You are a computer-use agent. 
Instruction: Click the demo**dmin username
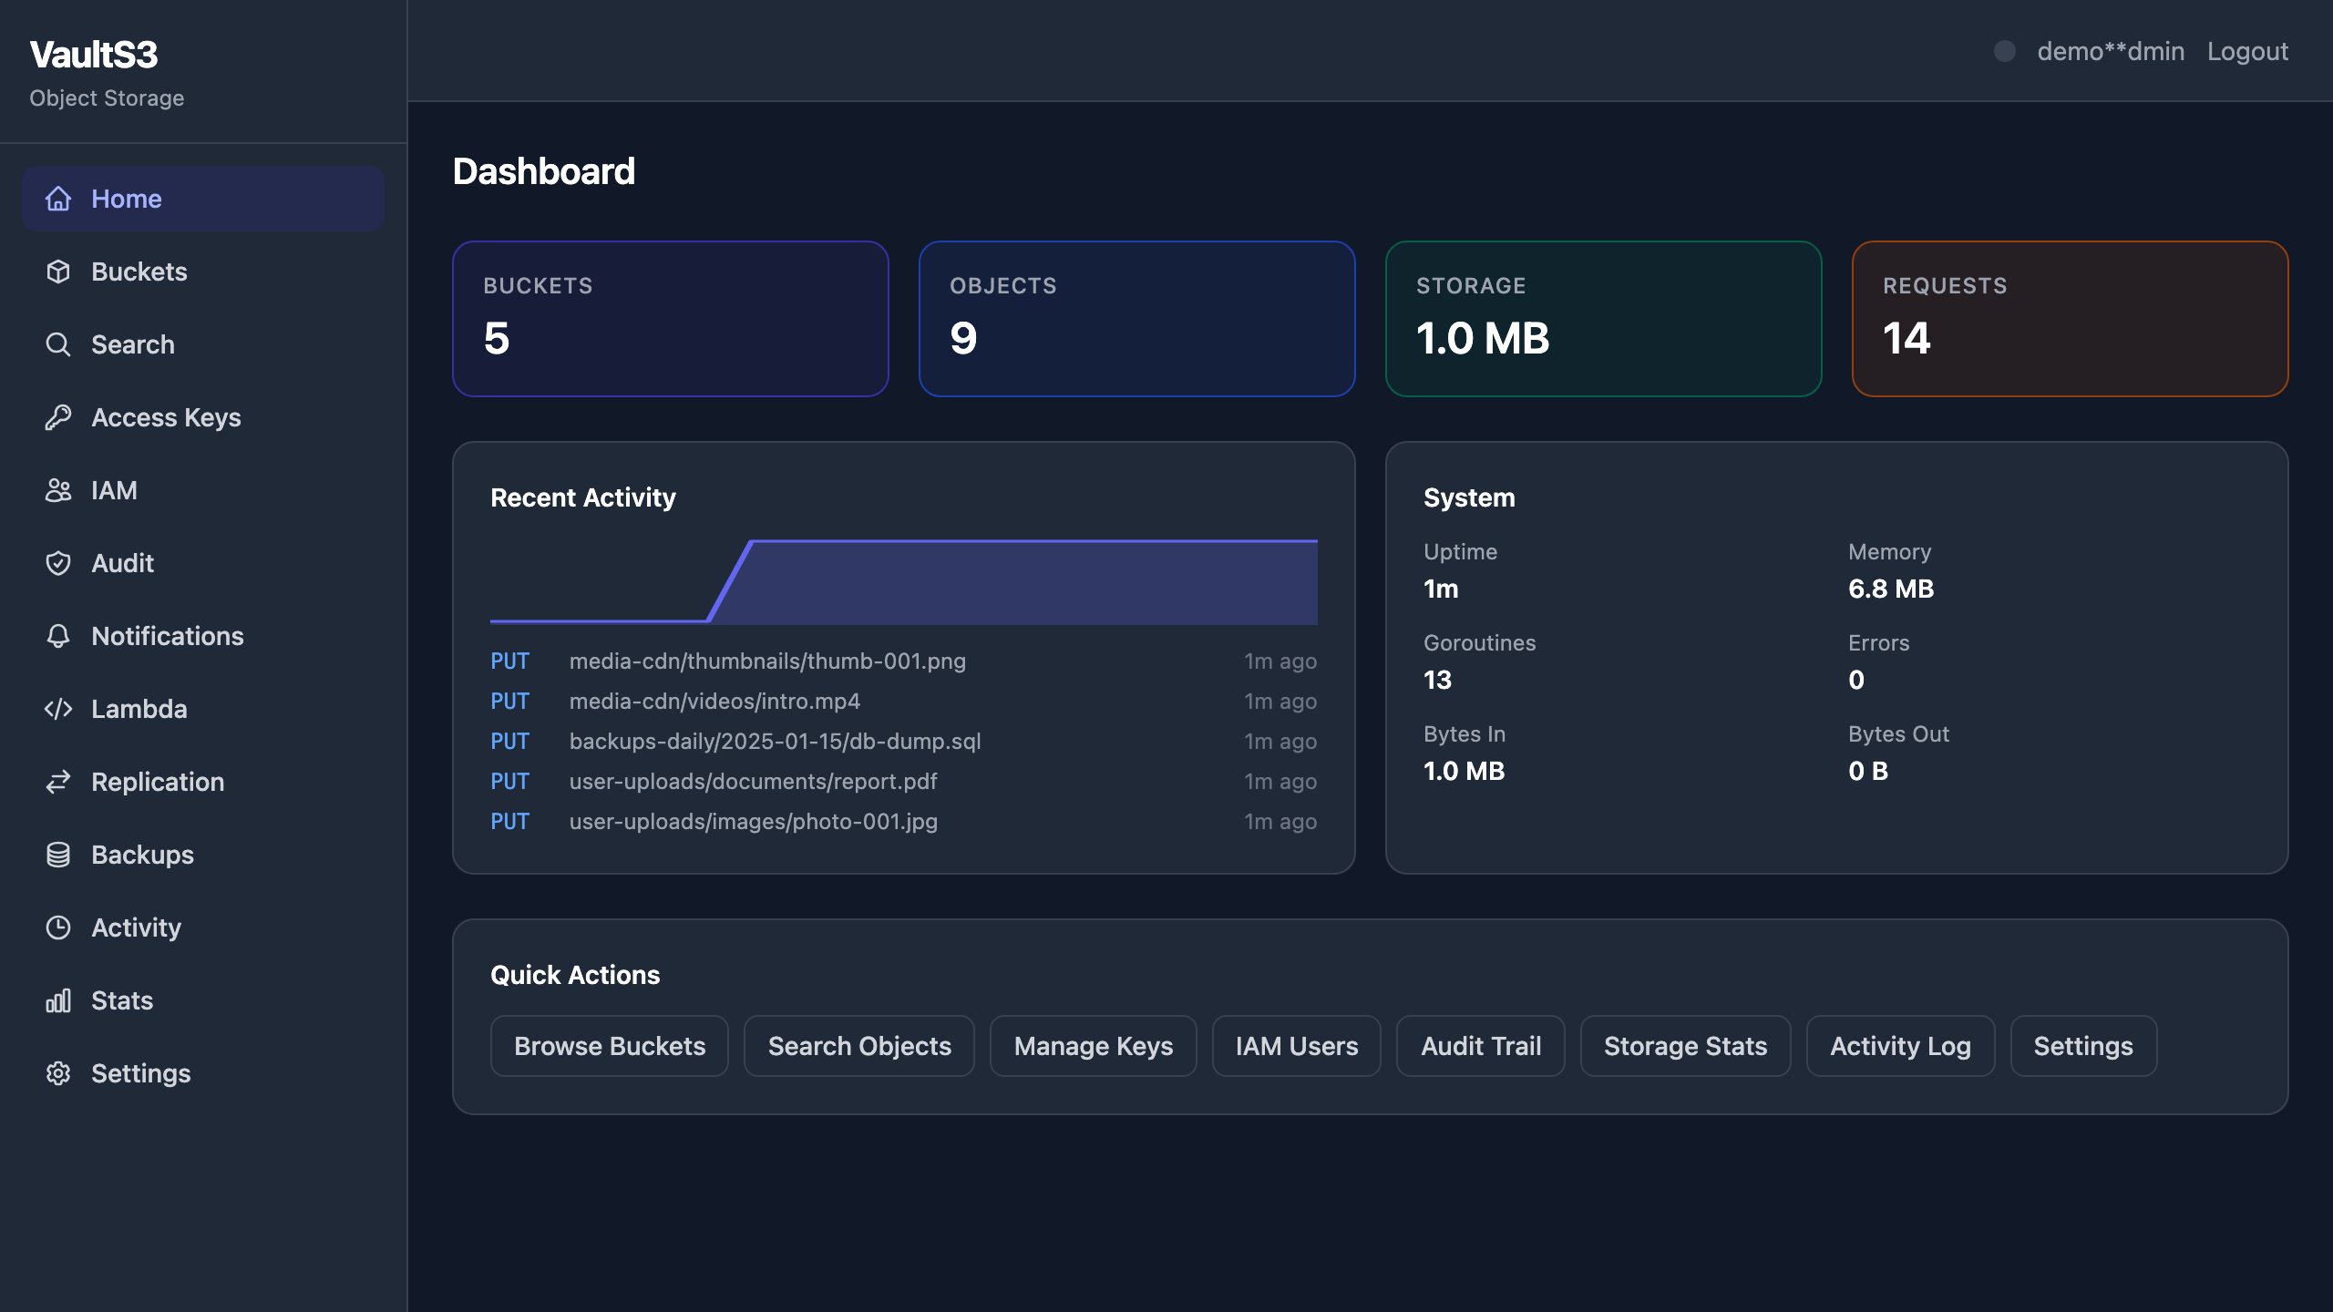[x=2111, y=51]
